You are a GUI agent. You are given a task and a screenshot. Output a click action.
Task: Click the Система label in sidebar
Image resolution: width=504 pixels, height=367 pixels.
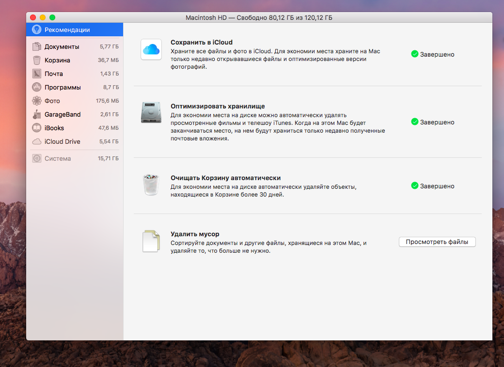coord(58,158)
